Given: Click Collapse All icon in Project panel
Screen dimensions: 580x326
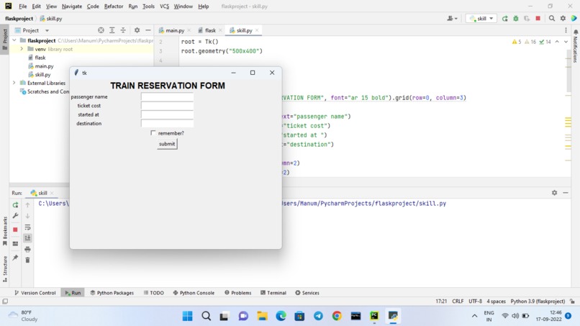Looking at the screenshot, I should point(123,30).
